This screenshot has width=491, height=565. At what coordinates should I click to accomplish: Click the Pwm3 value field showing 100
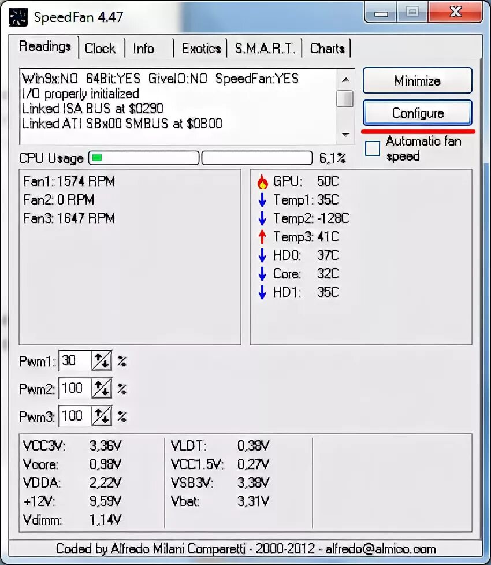pyautogui.click(x=75, y=416)
